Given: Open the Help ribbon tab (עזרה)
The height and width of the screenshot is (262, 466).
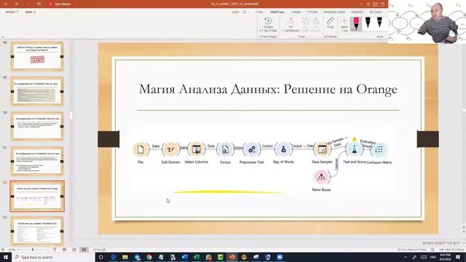Looking at the screenshot, I should pyautogui.click(x=259, y=12).
